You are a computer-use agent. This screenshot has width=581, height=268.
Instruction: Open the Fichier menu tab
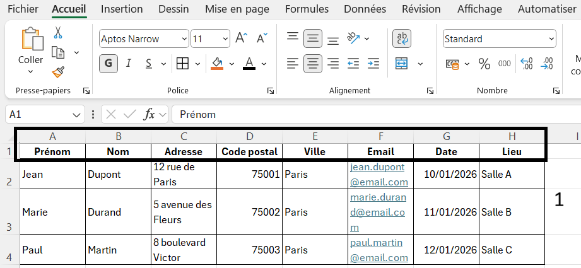tap(23, 9)
